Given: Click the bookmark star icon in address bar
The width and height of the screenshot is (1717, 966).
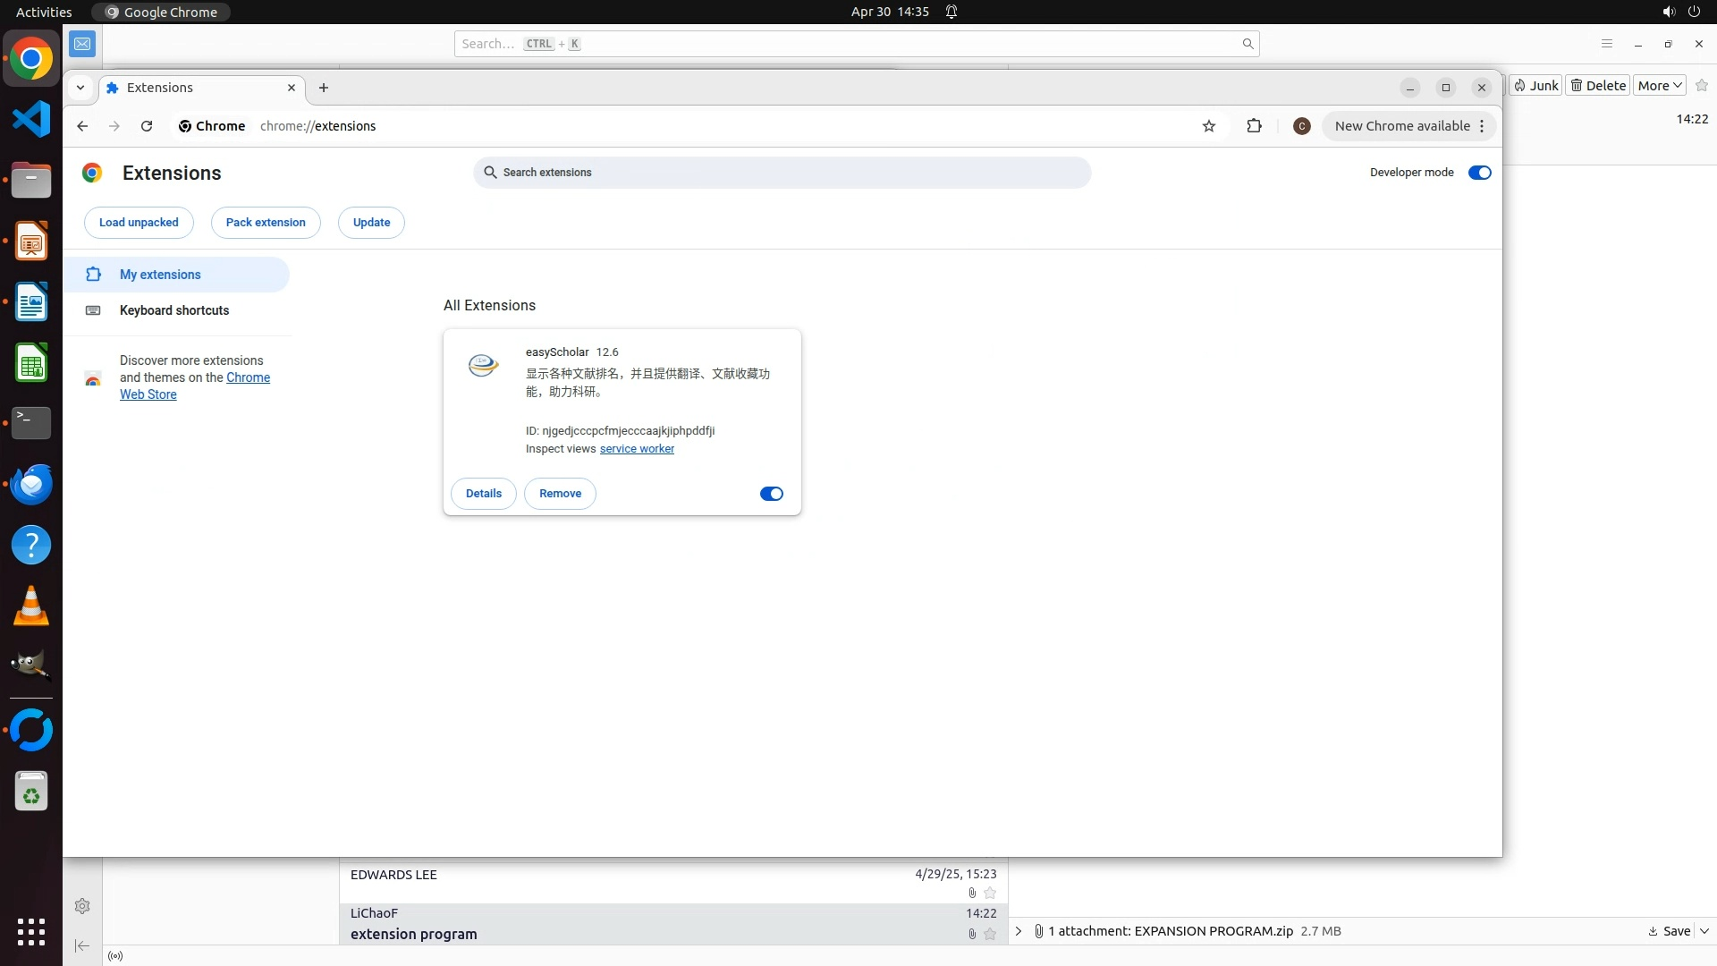Looking at the screenshot, I should tap(1209, 126).
